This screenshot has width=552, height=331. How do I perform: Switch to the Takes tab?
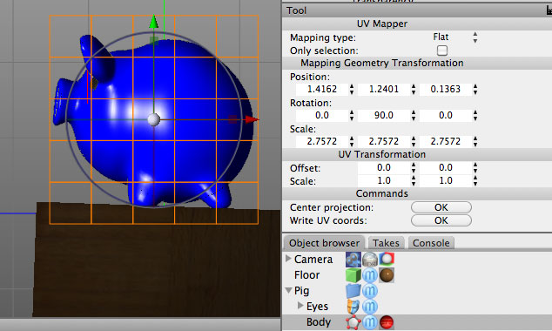386,243
